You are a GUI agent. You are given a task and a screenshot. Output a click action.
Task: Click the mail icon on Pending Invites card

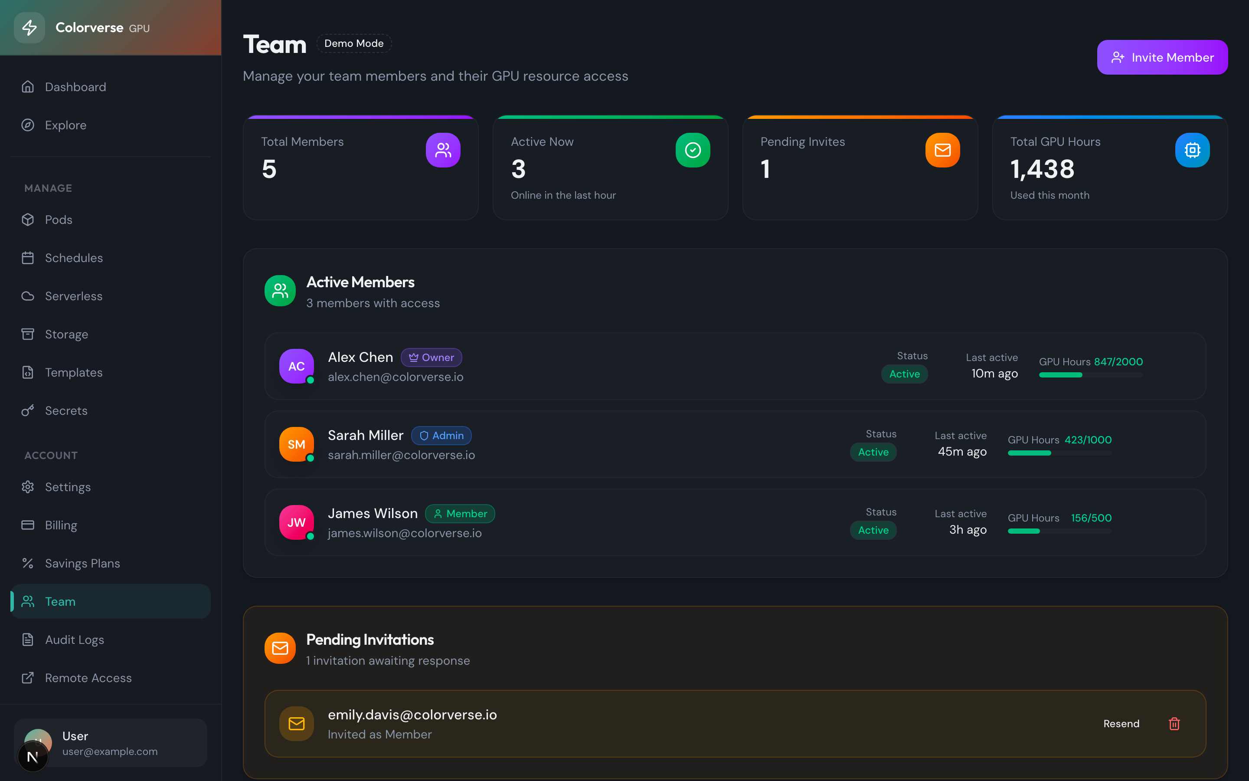pos(942,150)
